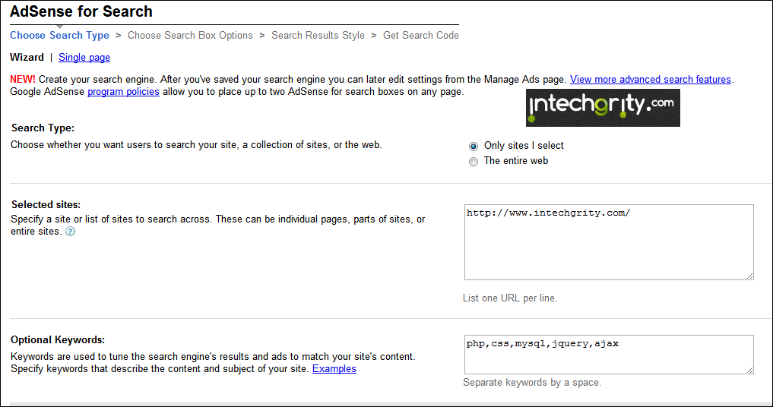
Task: Click the help question mark icon
Action: coord(71,232)
